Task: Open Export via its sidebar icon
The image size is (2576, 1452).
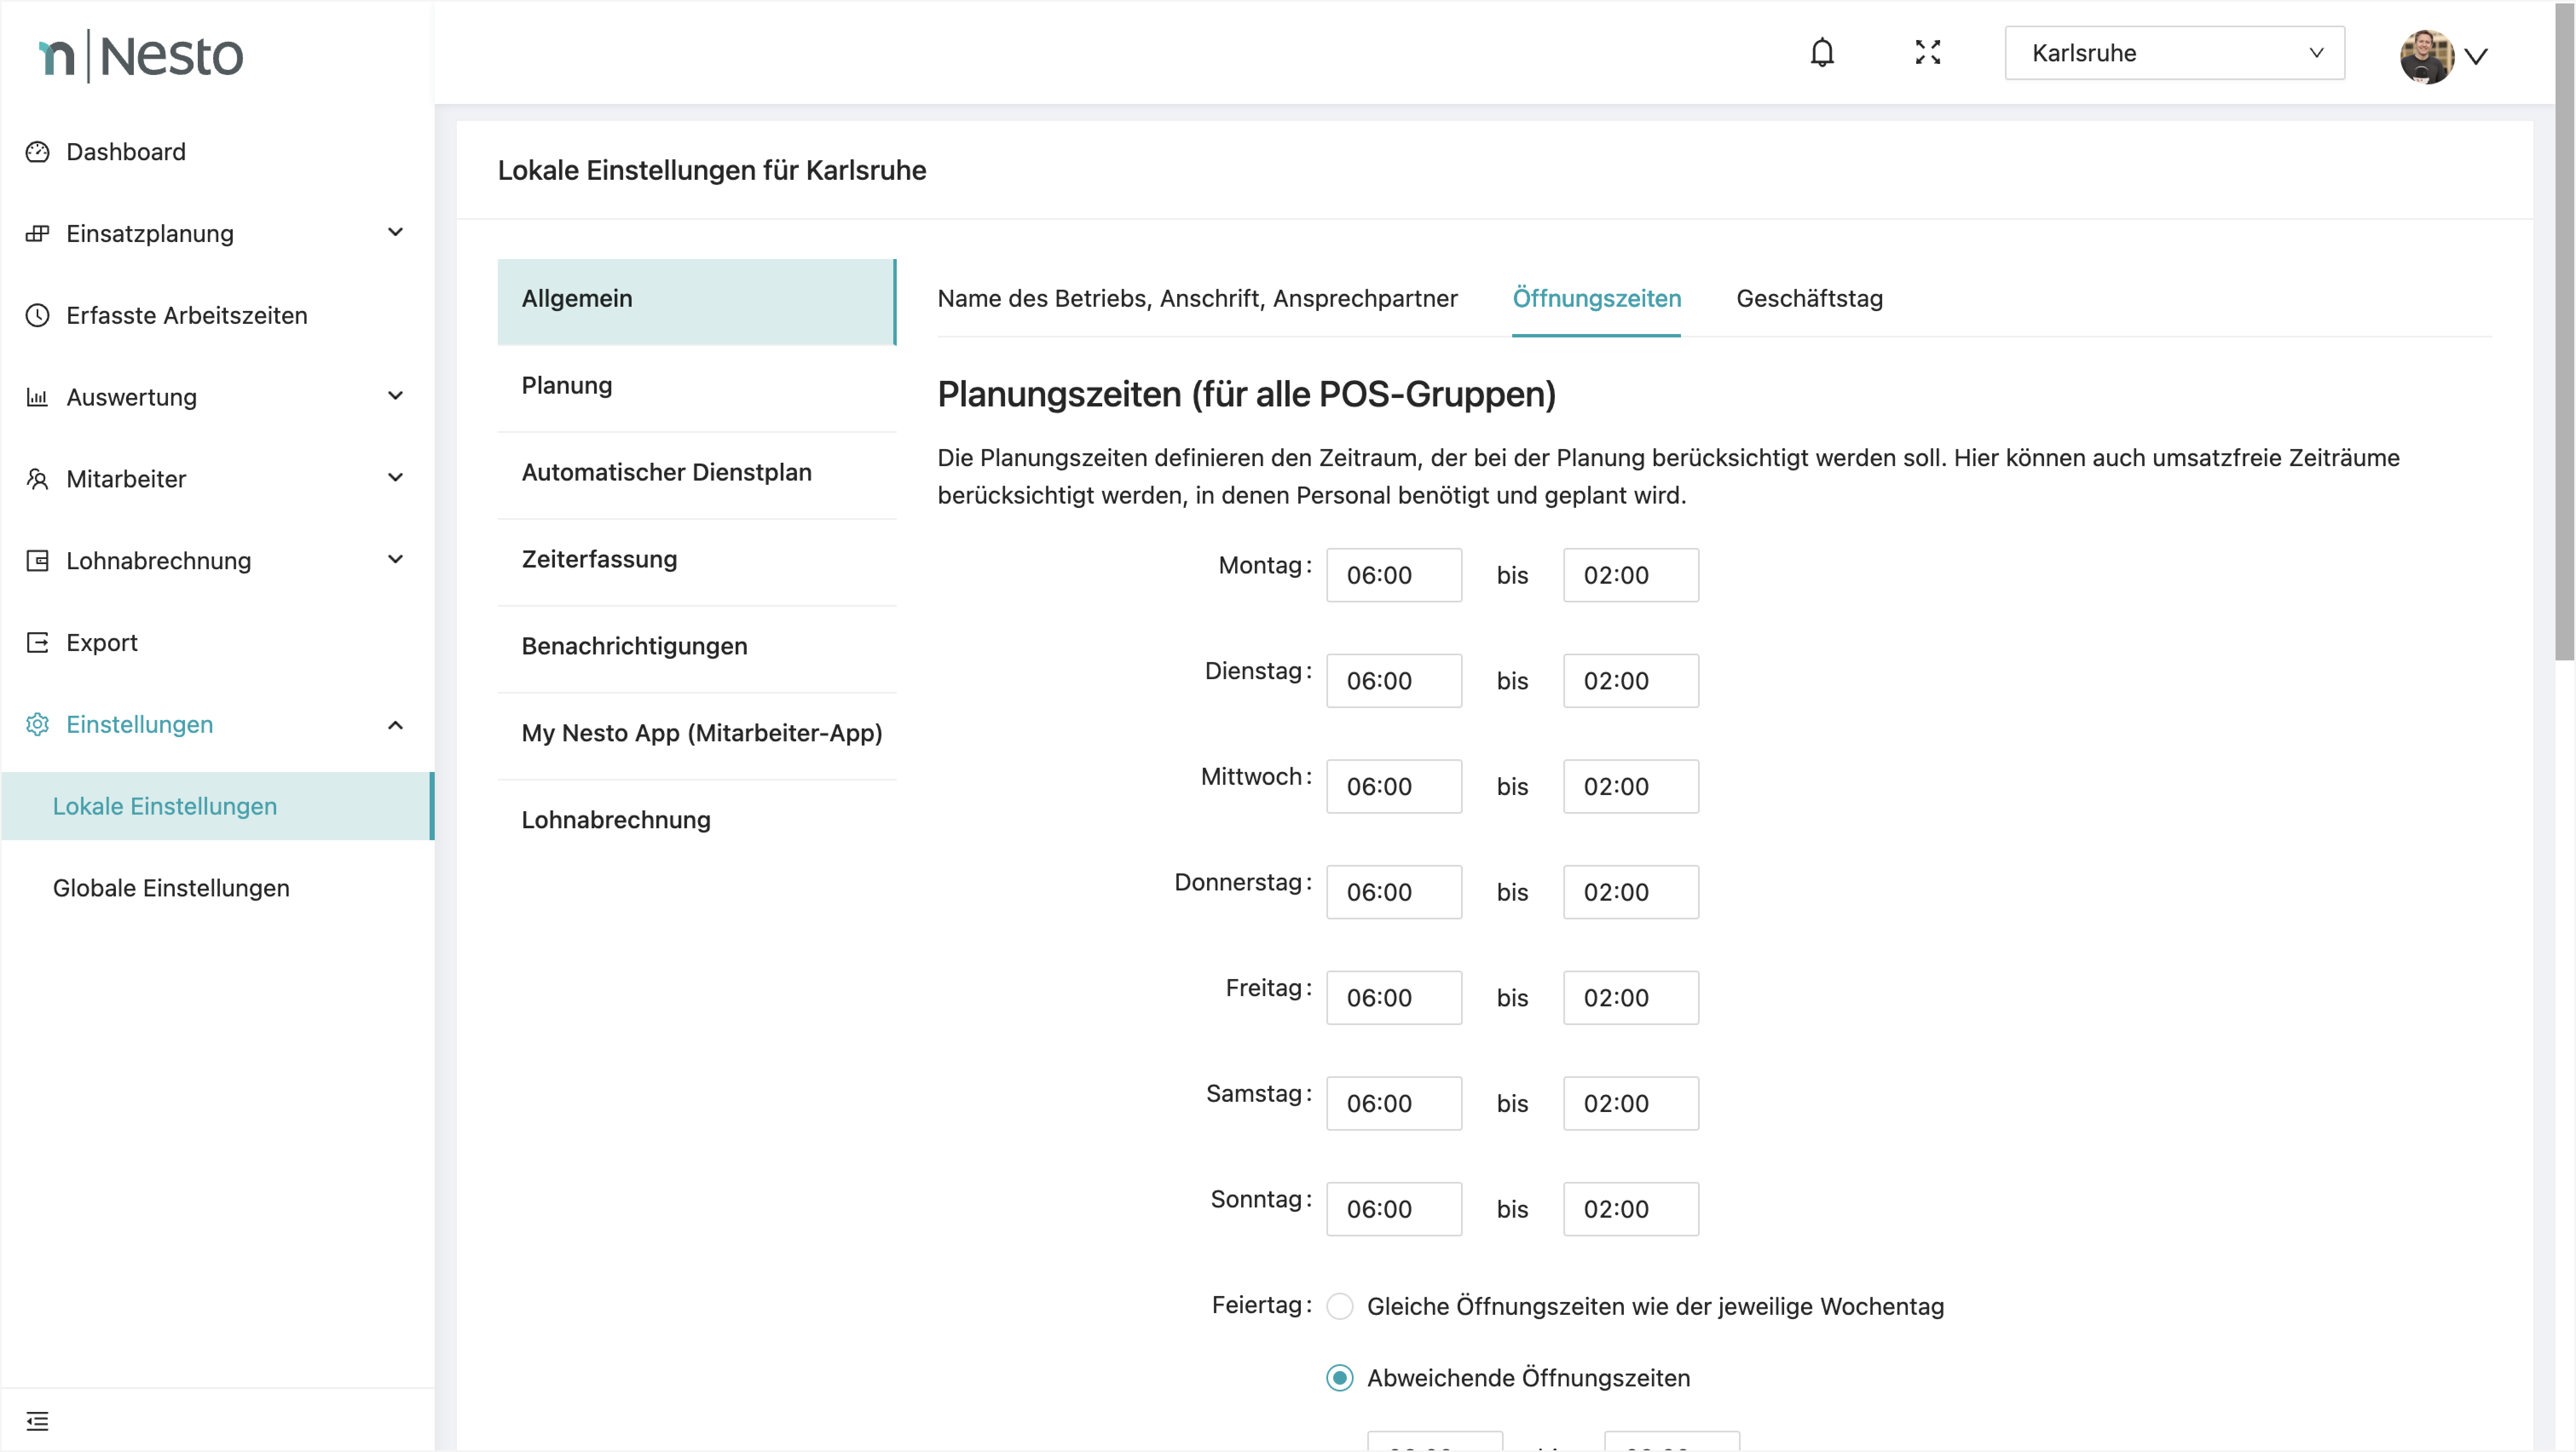Action: pyautogui.click(x=37, y=642)
